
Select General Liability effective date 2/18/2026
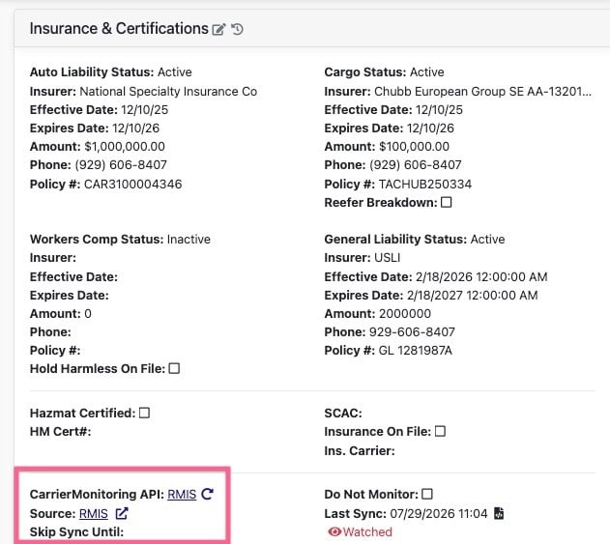pyautogui.click(x=444, y=276)
